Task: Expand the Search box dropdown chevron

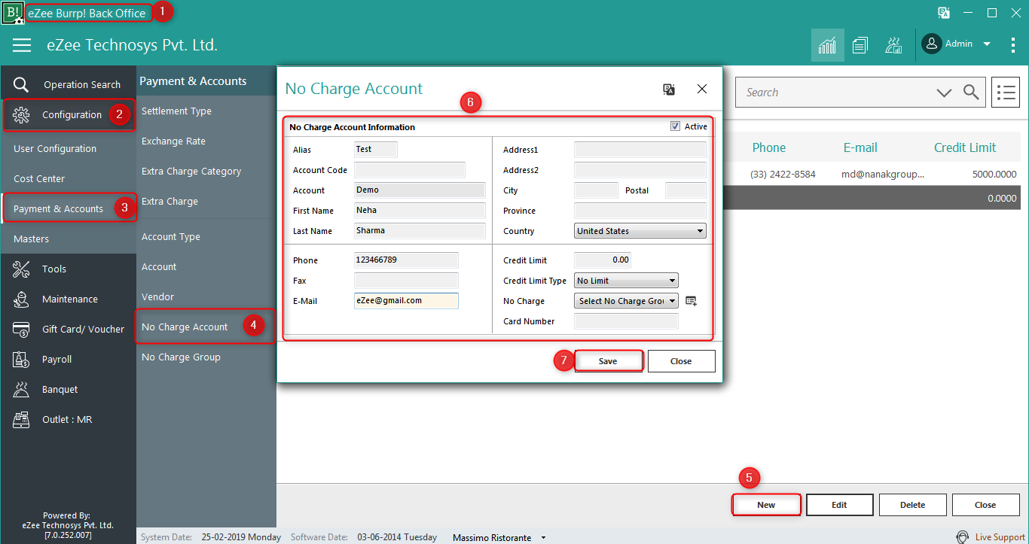Action: (x=944, y=93)
